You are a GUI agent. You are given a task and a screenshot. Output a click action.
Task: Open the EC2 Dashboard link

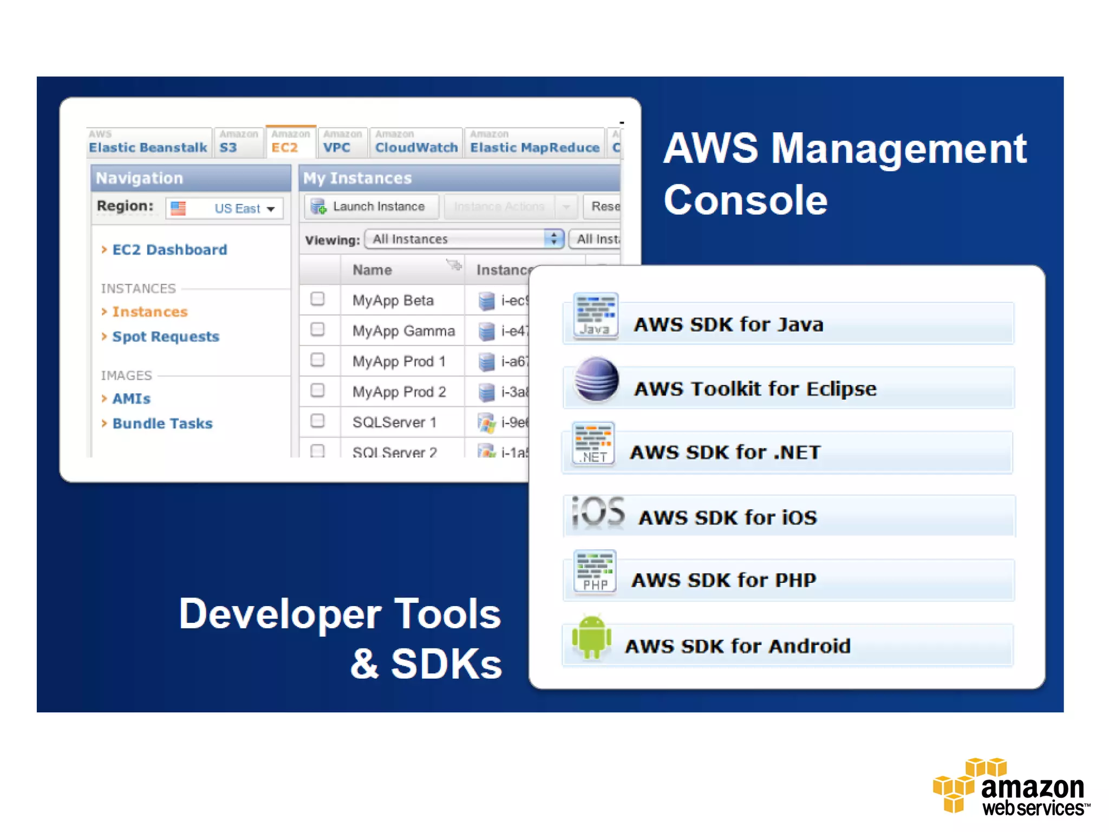169,250
